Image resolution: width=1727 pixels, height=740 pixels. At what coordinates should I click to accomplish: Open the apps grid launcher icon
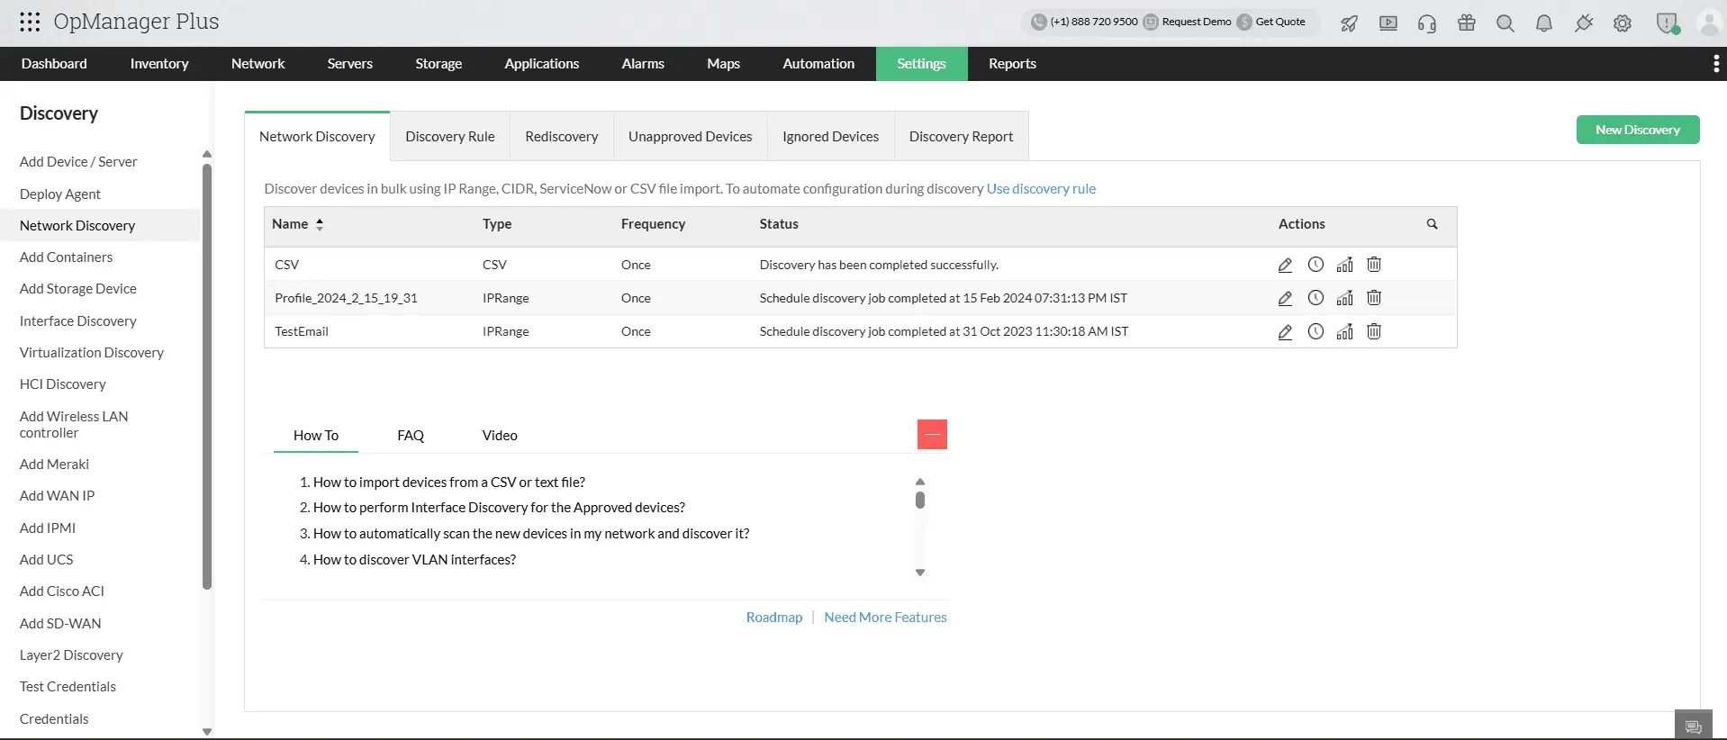click(x=30, y=22)
